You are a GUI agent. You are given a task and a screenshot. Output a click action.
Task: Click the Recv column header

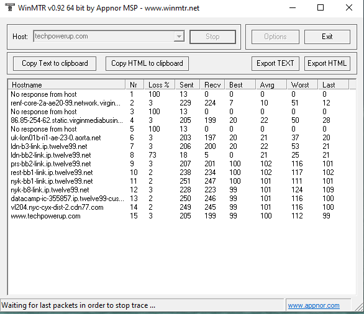pyautogui.click(x=212, y=85)
